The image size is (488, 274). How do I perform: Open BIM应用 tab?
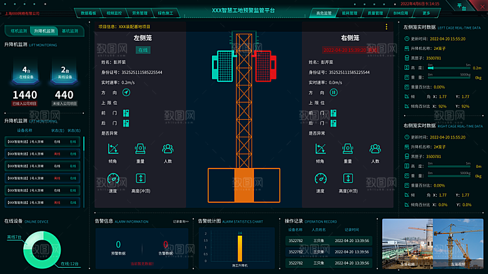point(400,13)
